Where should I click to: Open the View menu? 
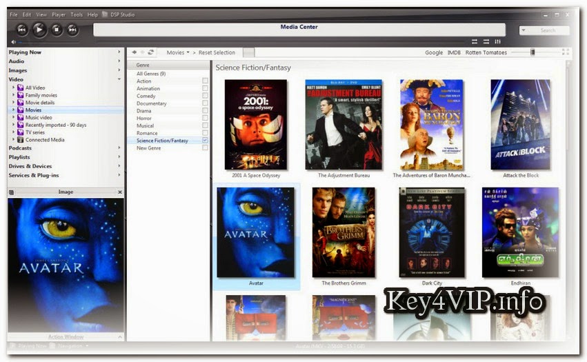[x=41, y=14]
